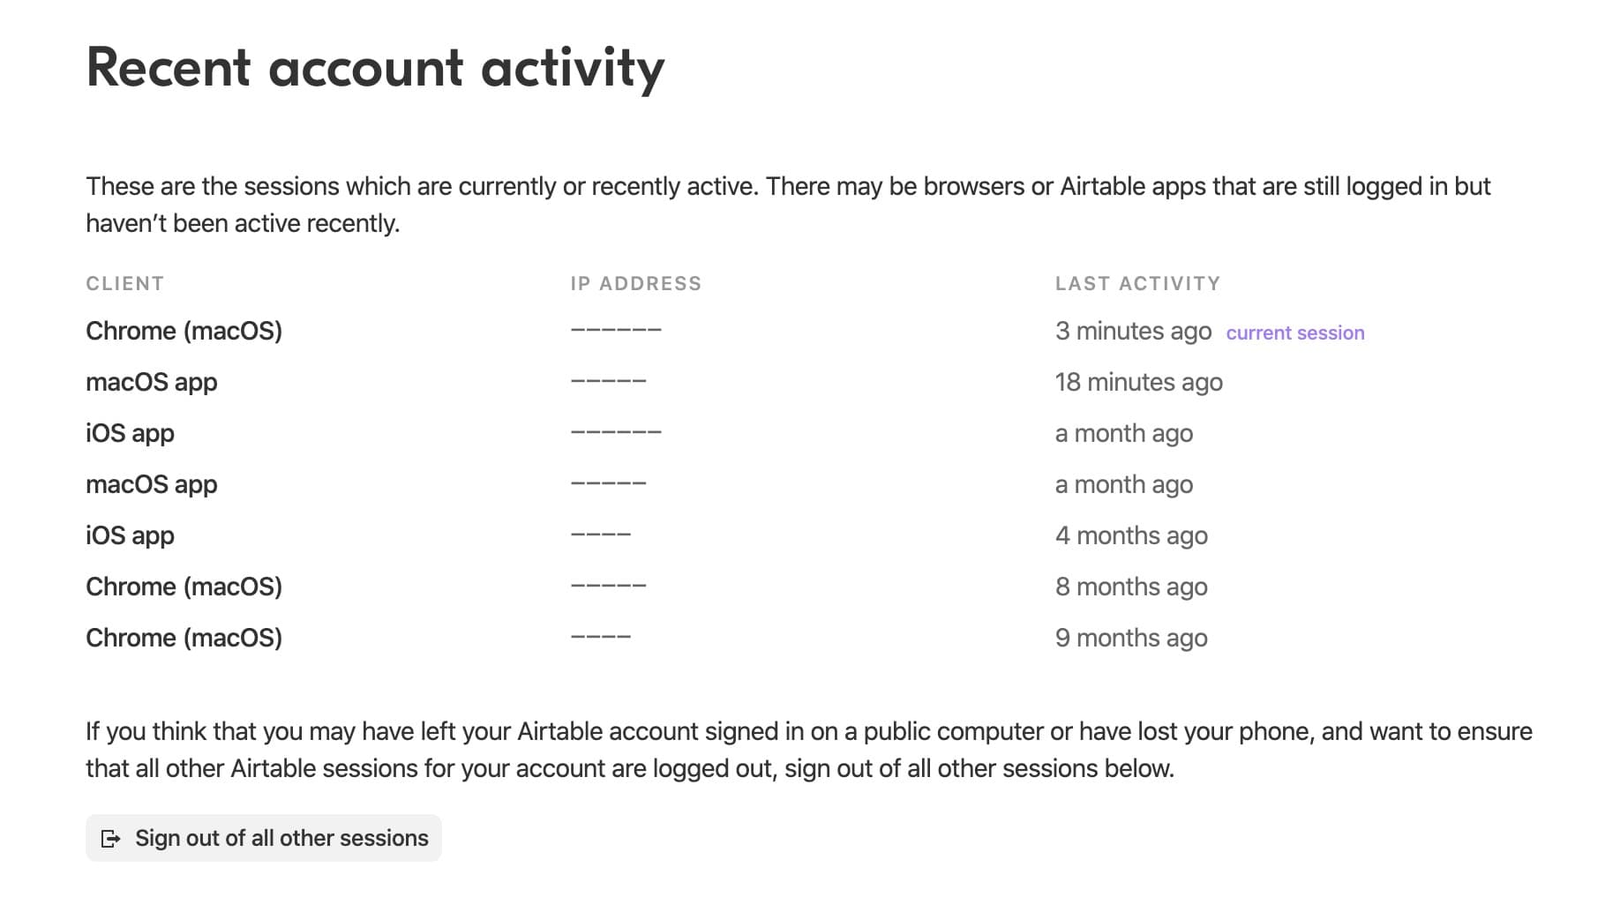Click the Chrome (macOS) client active 3 minutes ago

pos(184,331)
